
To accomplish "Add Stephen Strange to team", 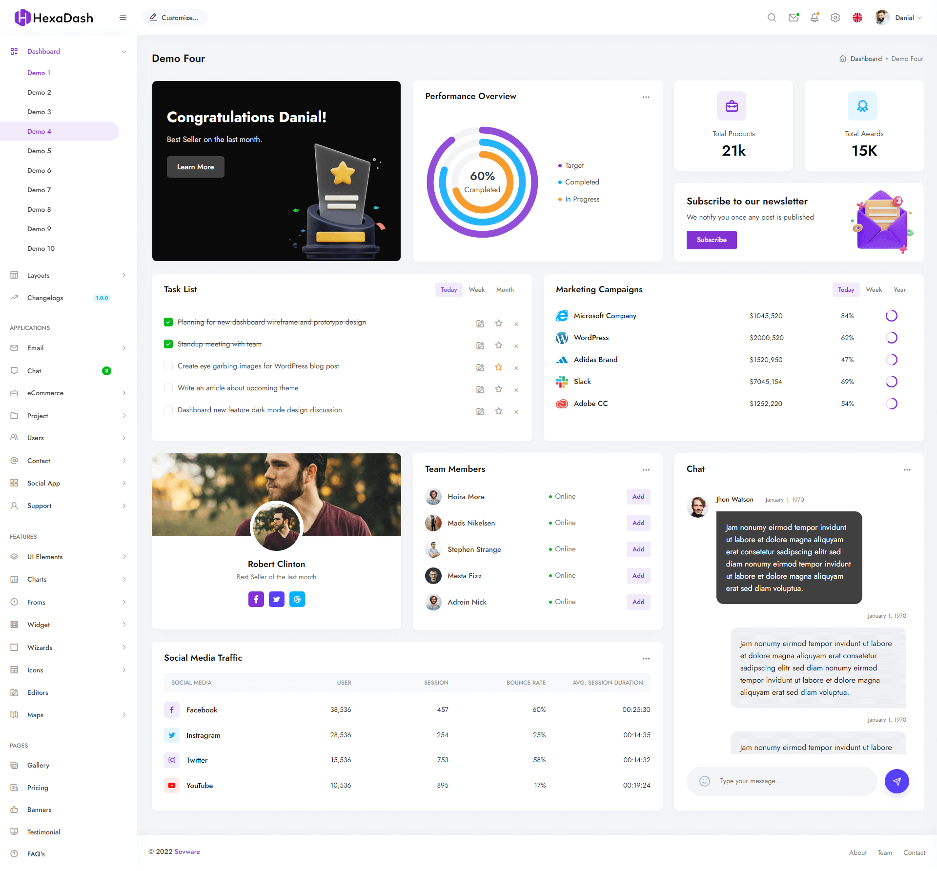I will pos(638,549).
